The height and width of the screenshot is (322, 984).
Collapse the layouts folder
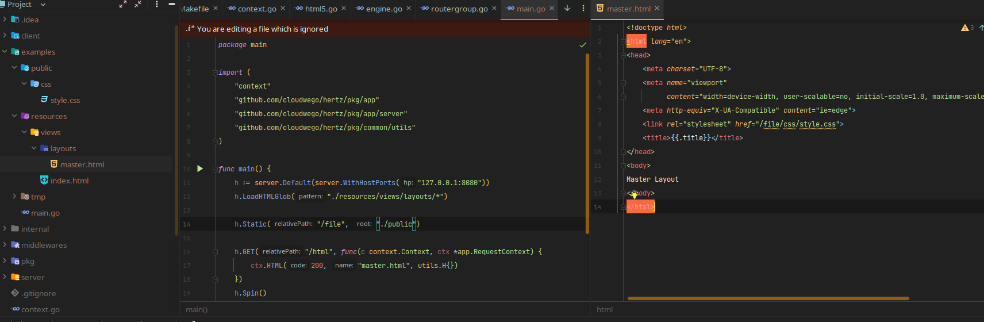pos(34,148)
